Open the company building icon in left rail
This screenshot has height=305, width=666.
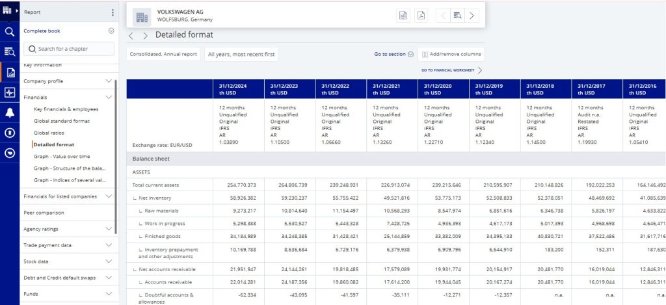point(8,10)
